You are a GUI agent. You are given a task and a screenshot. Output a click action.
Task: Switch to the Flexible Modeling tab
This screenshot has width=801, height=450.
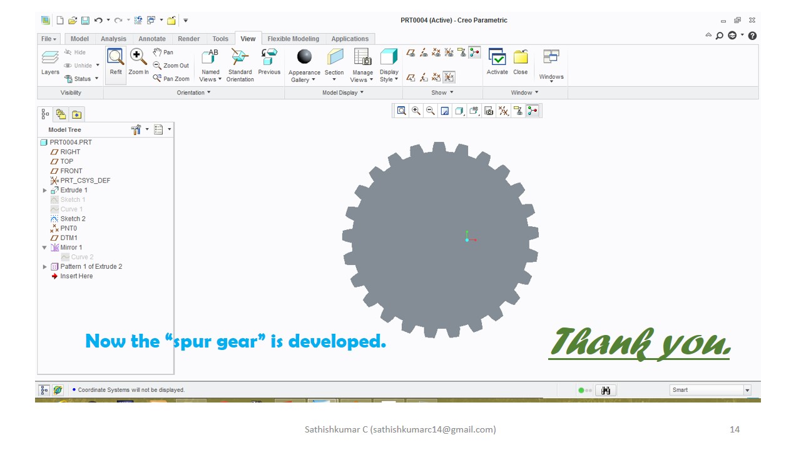(293, 38)
